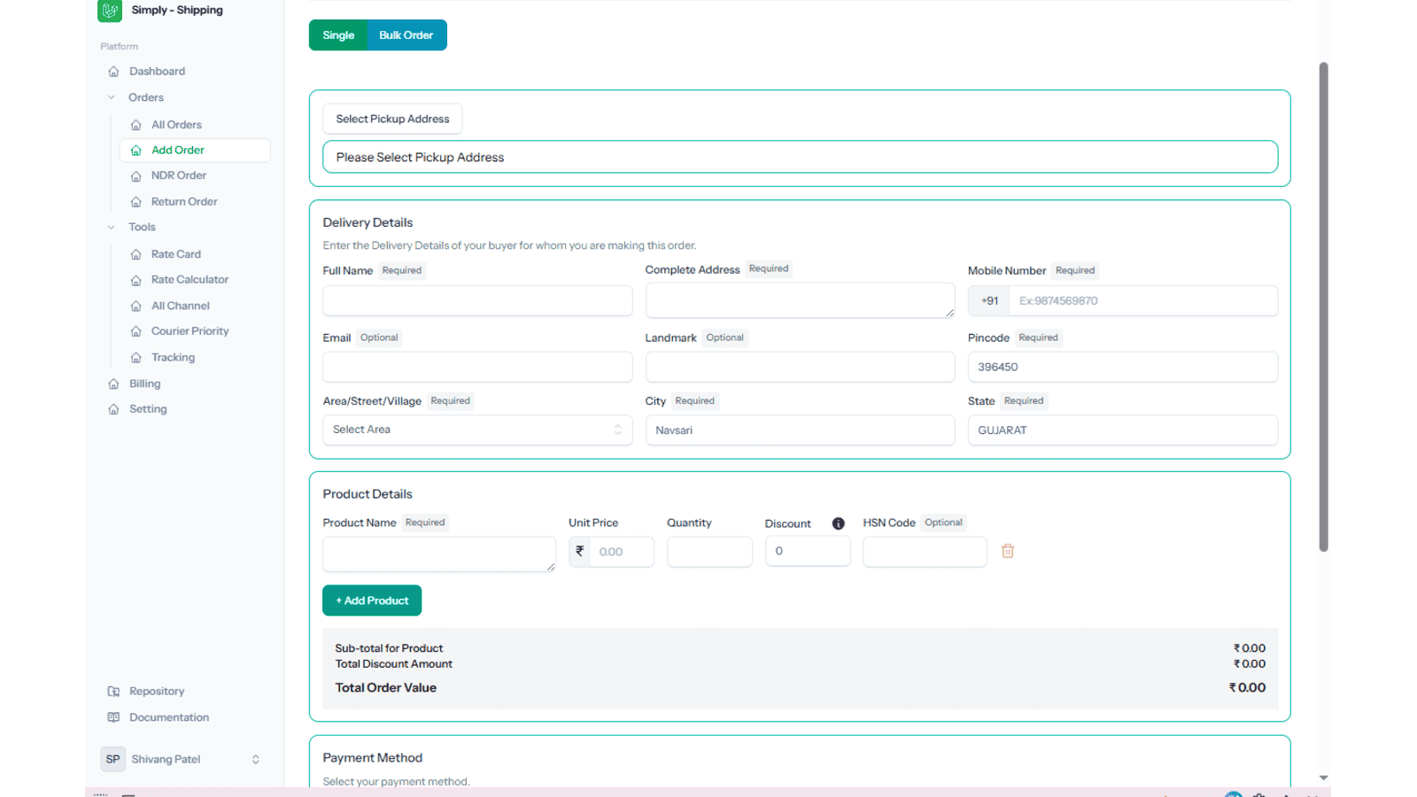The height and width of the screenshot is (797, 1417).
Task: Click the icon beside NDR Order
Action: [x=136, y=176]
